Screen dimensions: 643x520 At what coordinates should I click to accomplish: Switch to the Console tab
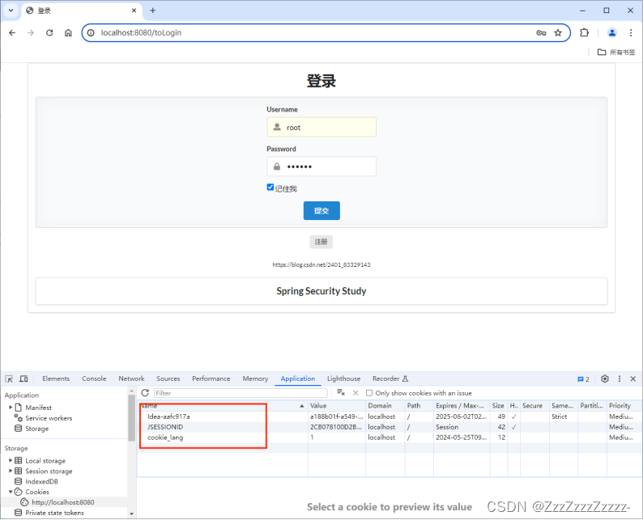click(94, 378)
